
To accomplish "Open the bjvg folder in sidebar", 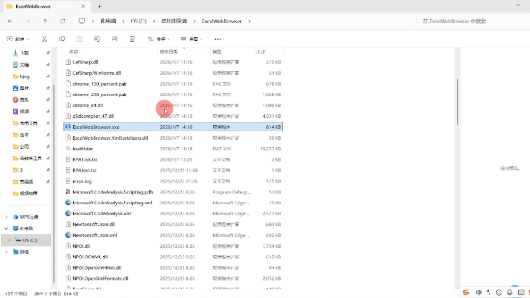I will tap(25, 77).
